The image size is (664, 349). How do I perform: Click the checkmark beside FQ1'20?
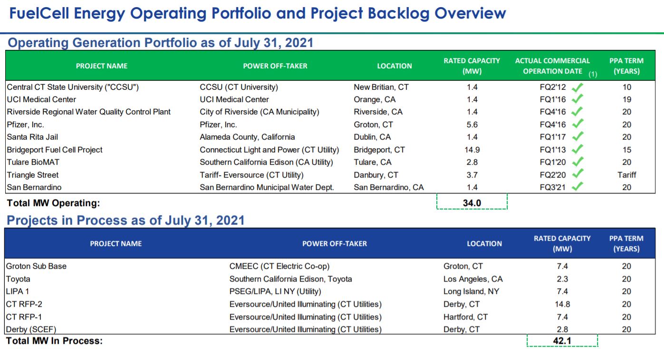pos(577,162)
